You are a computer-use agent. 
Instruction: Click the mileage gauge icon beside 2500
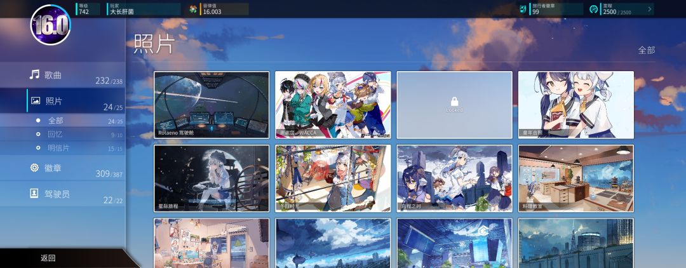click(x=594, y=9)
